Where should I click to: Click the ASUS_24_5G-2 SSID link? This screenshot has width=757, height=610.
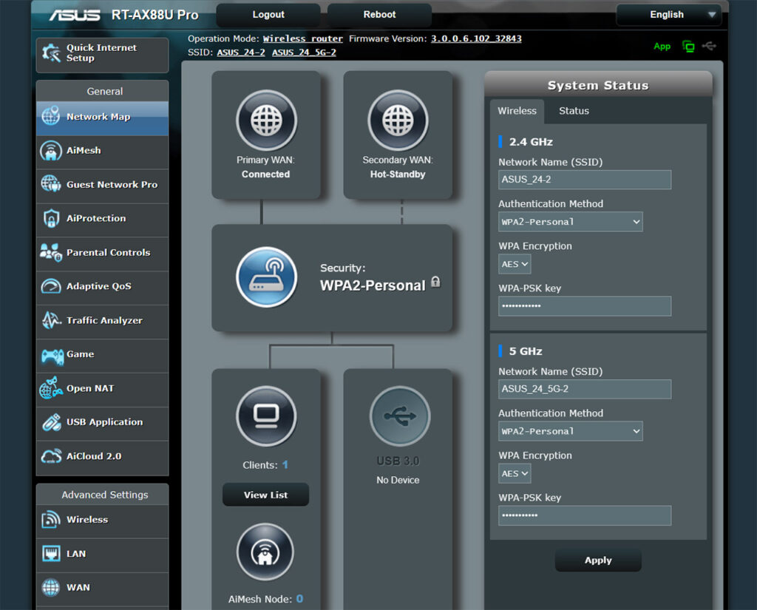coord(304,52)
